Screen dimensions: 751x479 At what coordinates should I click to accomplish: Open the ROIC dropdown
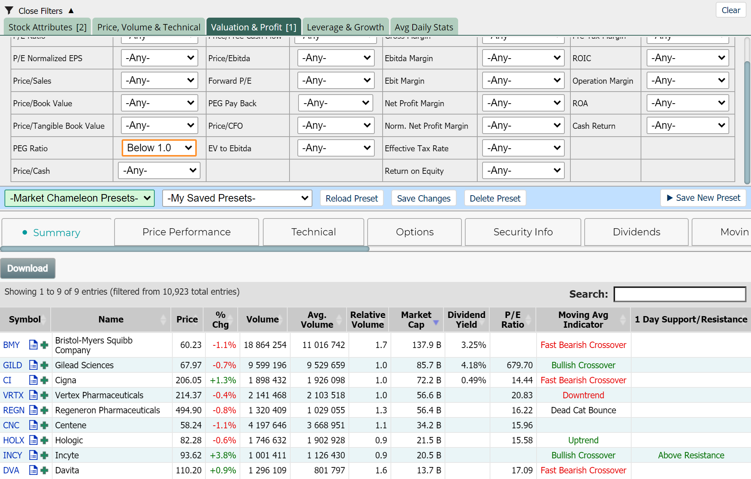pyautogui.click(x=688, y=58)
